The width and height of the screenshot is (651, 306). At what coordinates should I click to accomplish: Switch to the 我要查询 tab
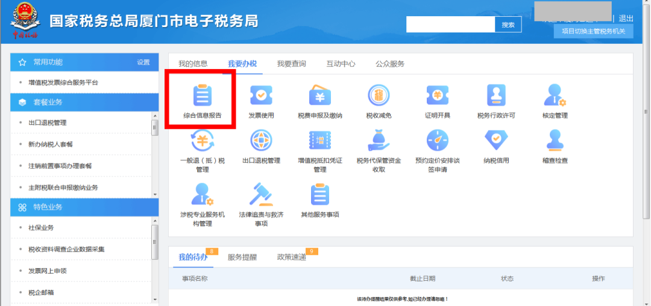[292, 64]
